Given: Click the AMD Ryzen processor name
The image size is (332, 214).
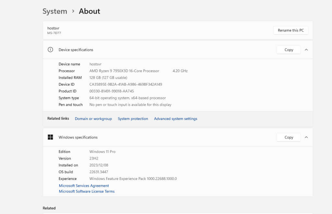Looking at the screenshot, I should coord(124,71).
